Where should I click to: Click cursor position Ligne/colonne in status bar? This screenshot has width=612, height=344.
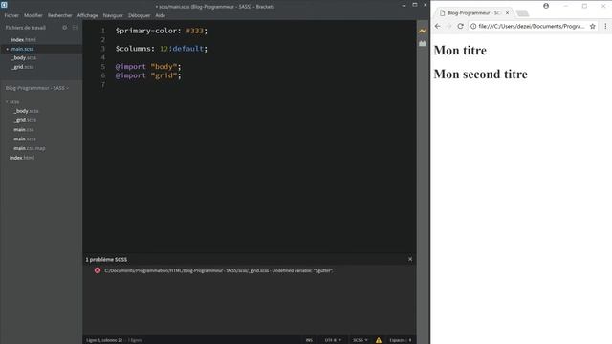pyautogui.click(x=104, y=340)
